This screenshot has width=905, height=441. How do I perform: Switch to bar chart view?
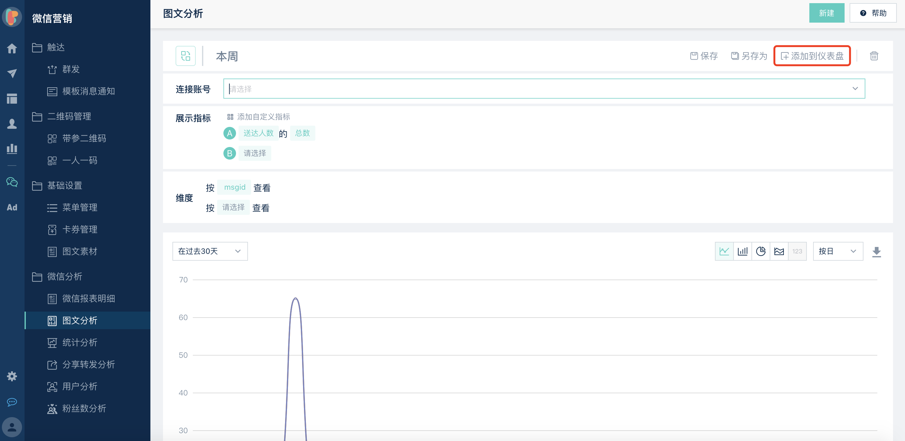coord(742,251)
